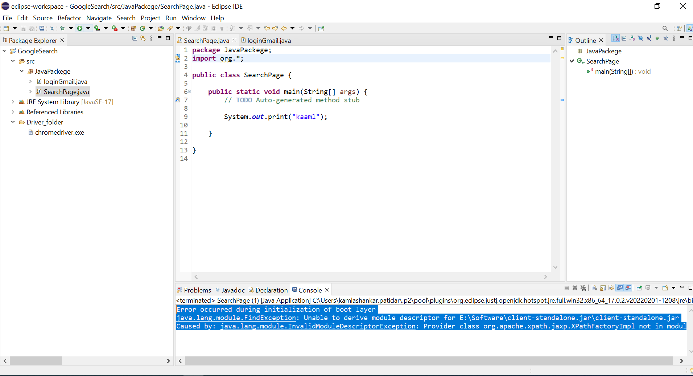Screen dimensions: 693x376
Task: Toggle Link with Editor in Package Explorer
Action: point(143,38)
